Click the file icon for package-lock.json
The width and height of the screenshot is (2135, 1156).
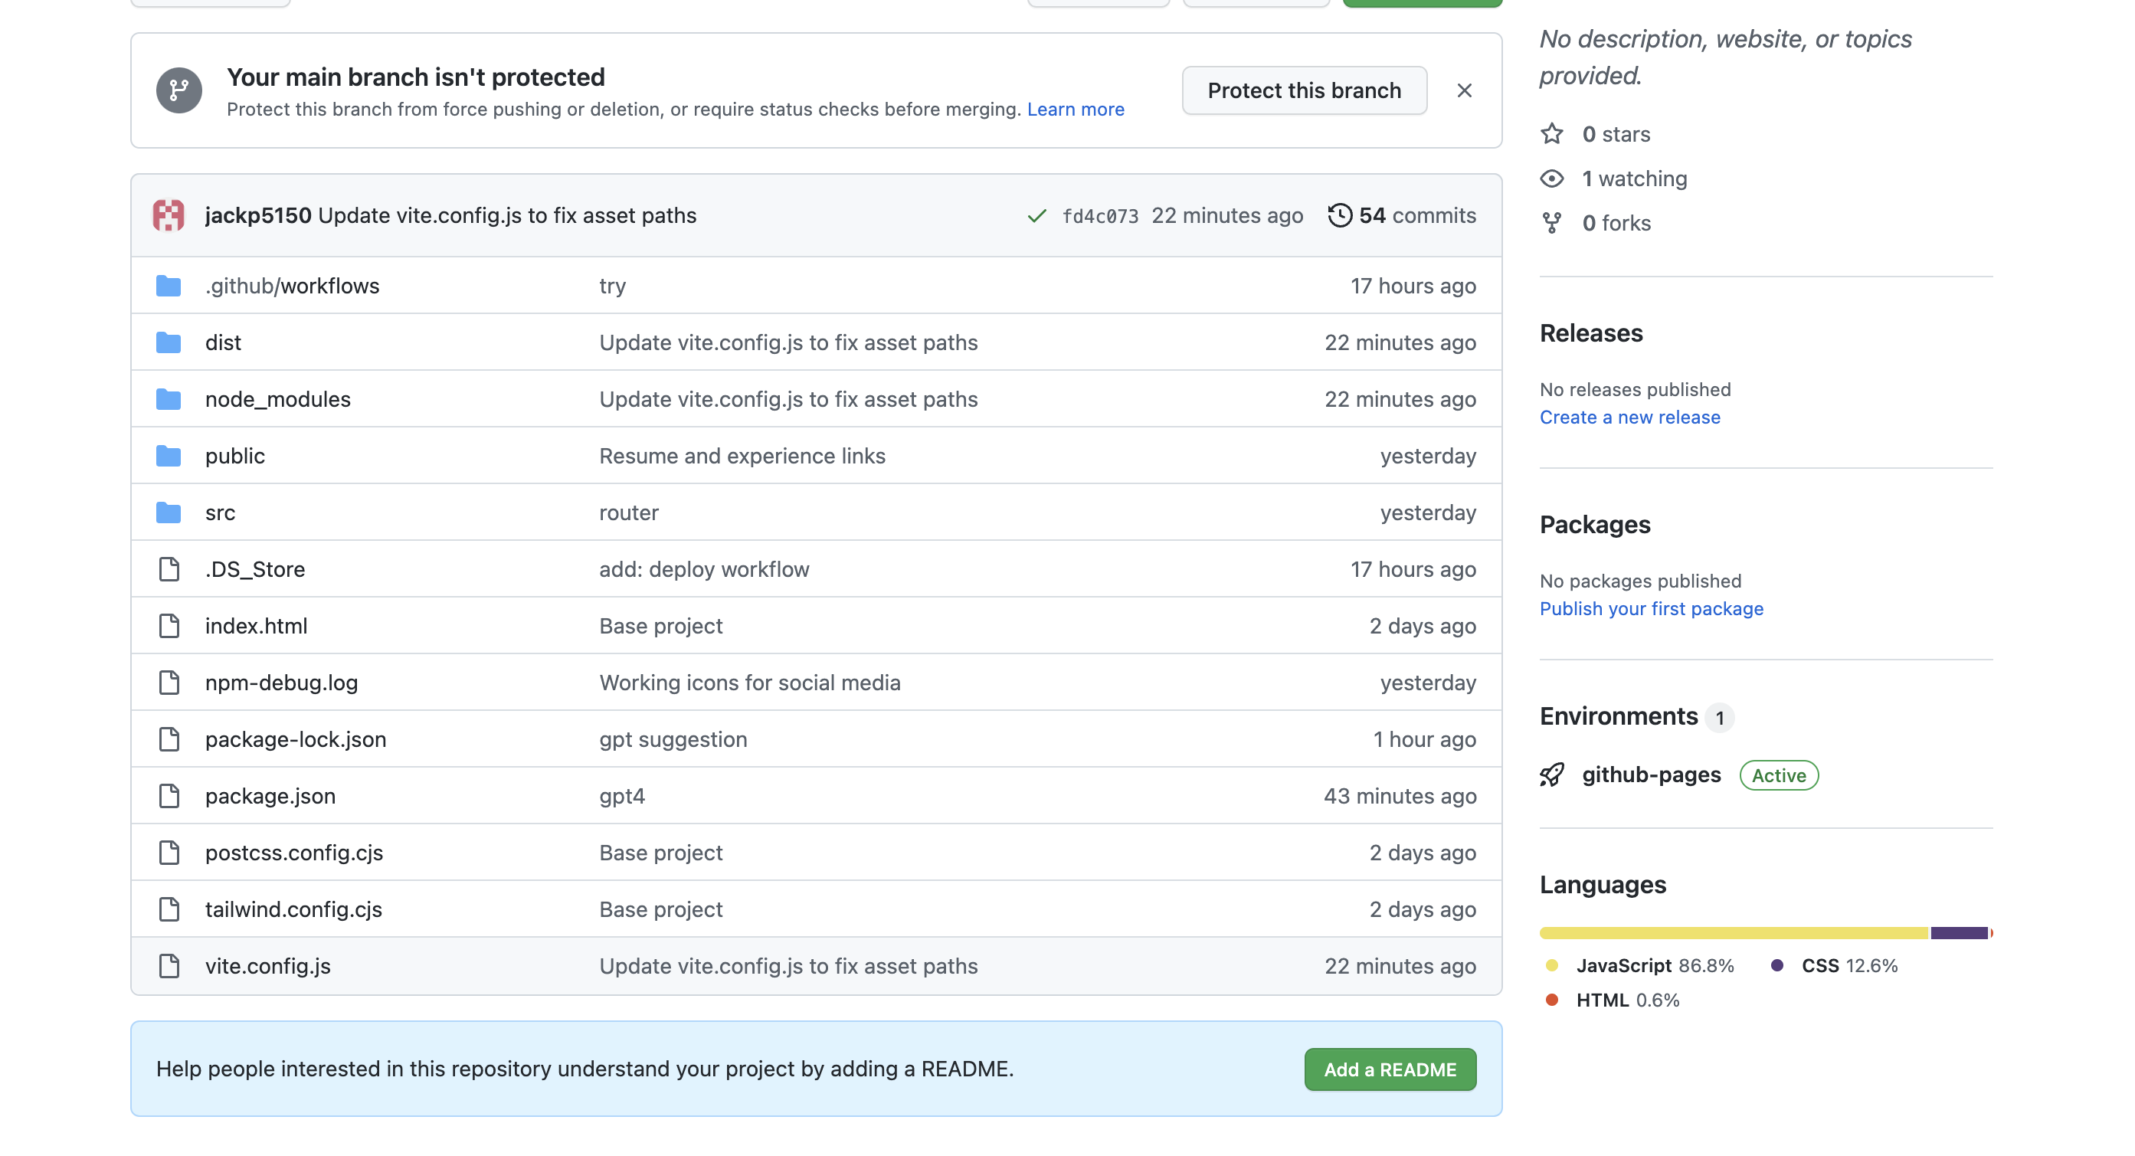(x=169, y=739)
